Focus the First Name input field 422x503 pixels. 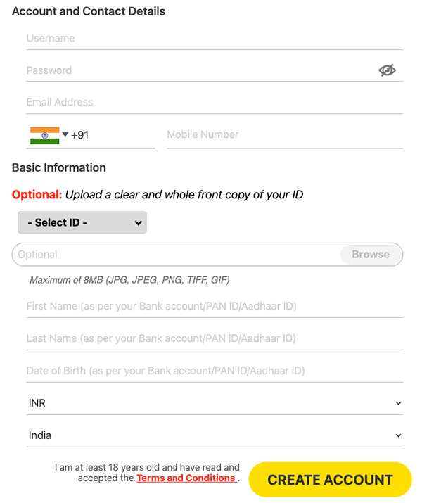211,307
